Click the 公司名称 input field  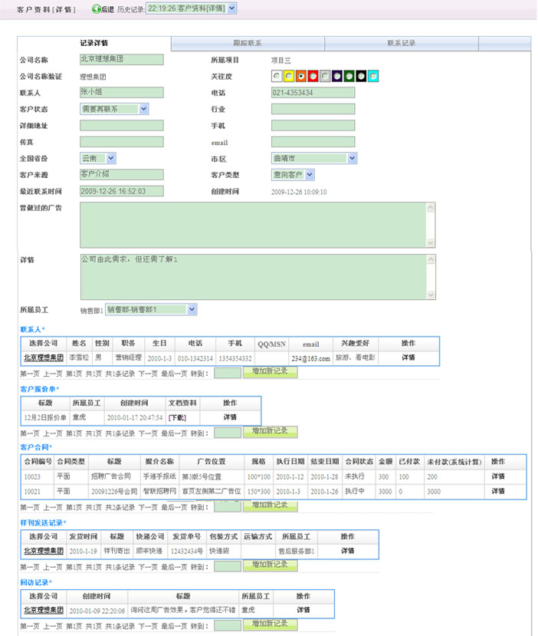pos(121,59)
